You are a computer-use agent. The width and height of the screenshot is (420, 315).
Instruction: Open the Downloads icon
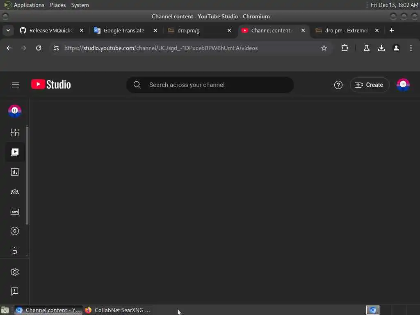tap(381, 48)
